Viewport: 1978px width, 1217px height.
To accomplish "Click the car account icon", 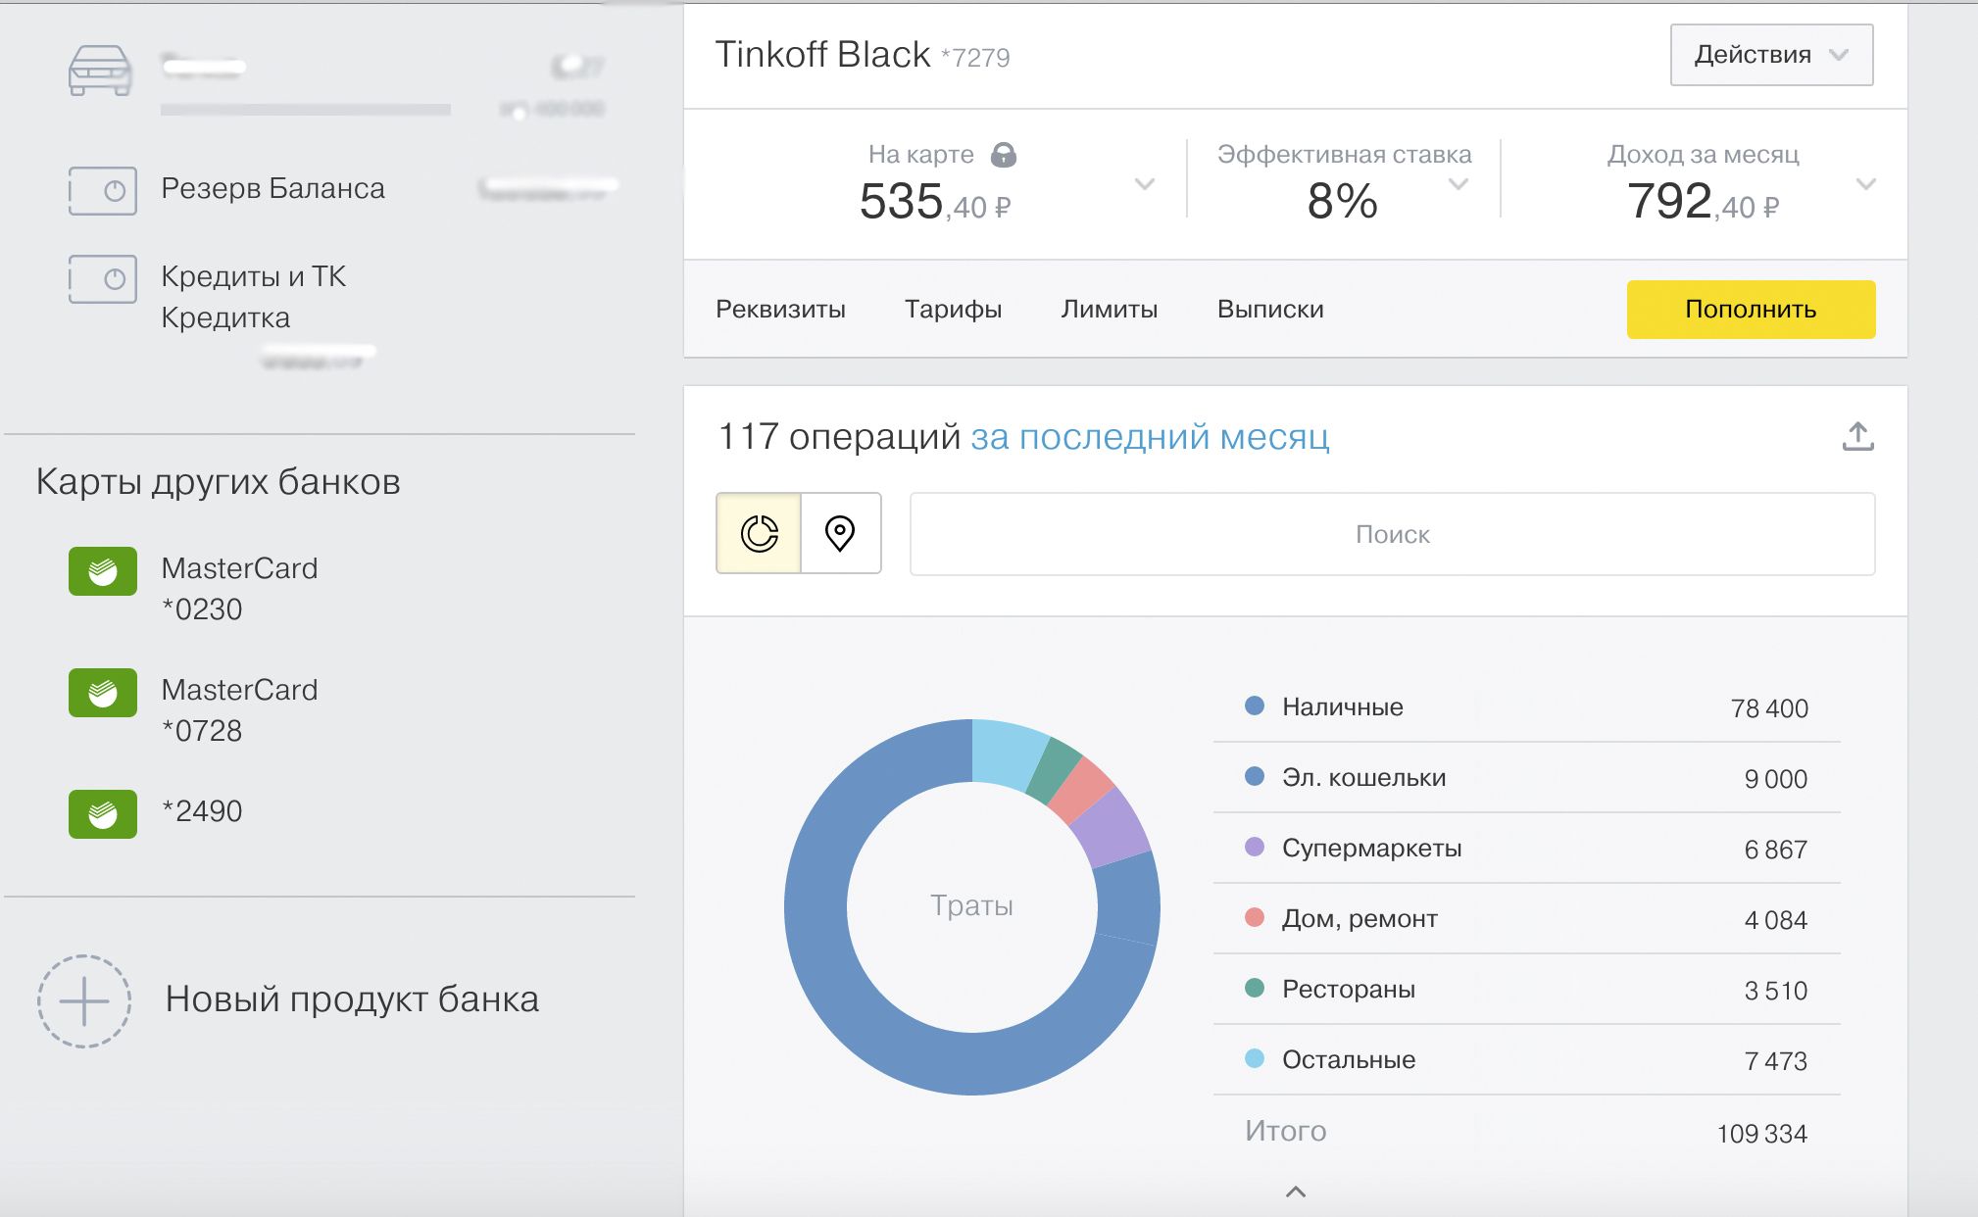I will 100,71.
